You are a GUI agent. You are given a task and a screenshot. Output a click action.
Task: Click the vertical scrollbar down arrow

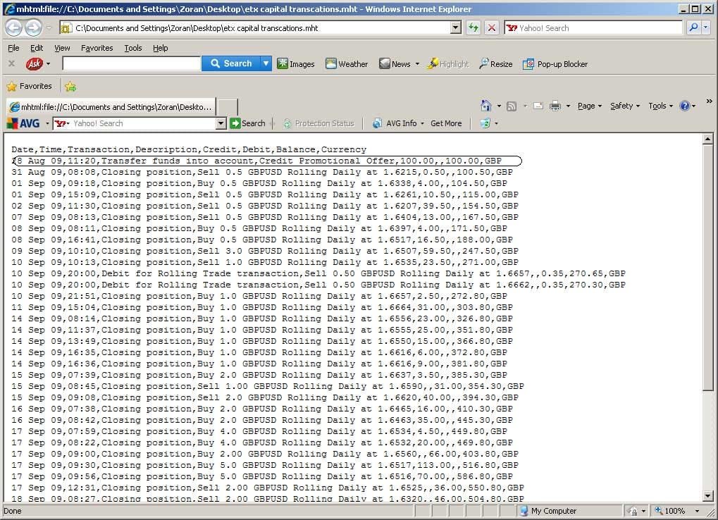click(708, 496)
